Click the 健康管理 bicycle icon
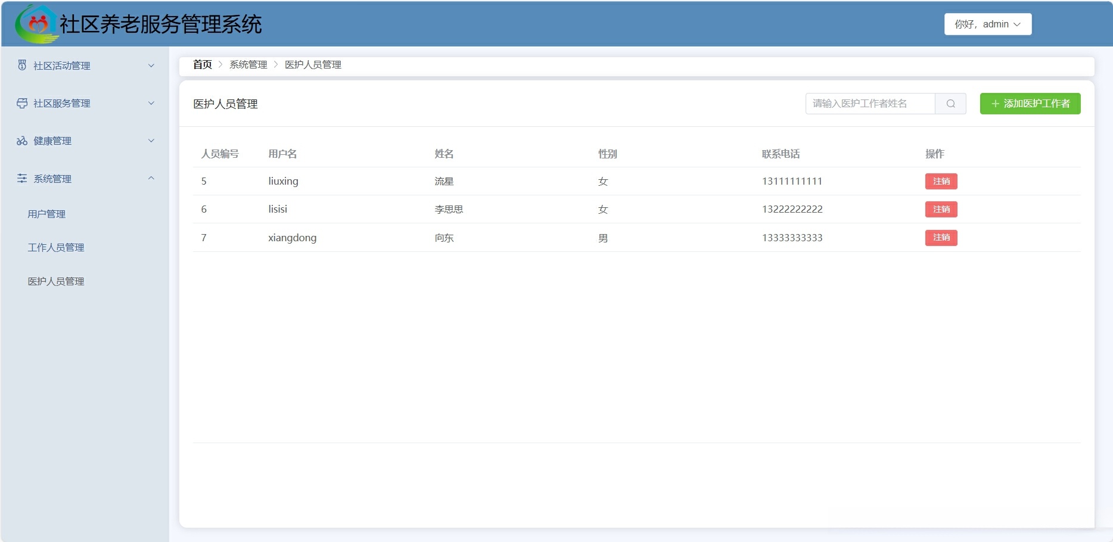This screenshot has height=542, width=1113. point(22,141)
